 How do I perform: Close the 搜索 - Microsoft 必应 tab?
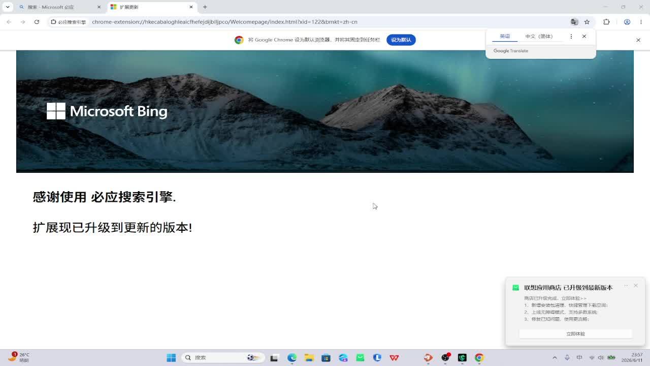click(99, 7)
